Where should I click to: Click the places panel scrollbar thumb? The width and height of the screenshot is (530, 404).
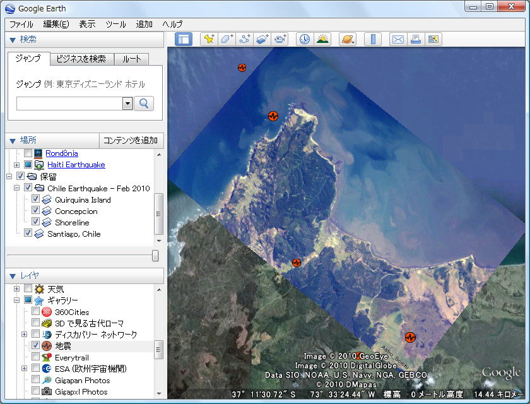158,213
